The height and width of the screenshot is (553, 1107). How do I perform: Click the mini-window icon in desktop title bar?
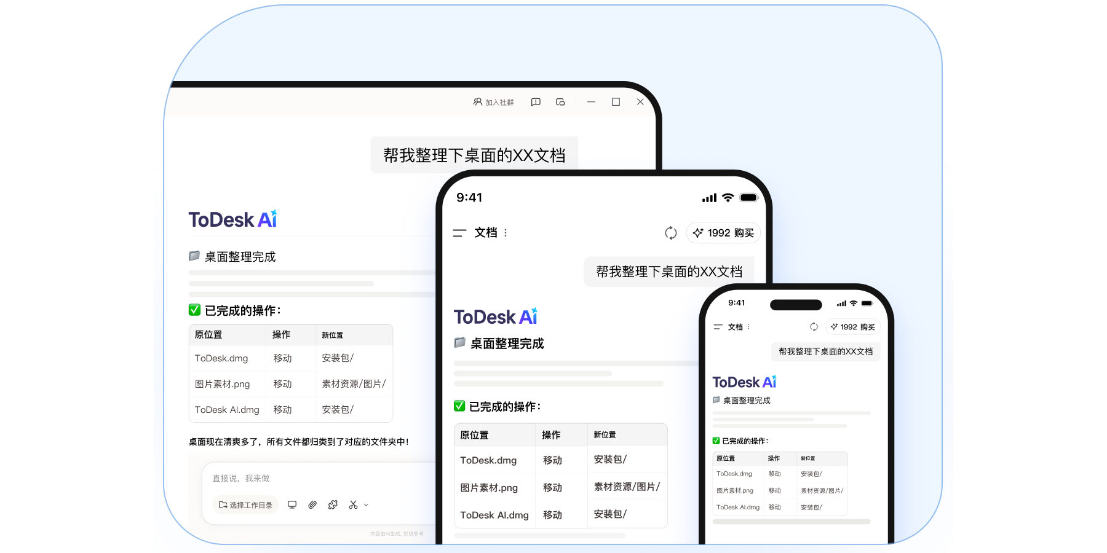point(560,102)
